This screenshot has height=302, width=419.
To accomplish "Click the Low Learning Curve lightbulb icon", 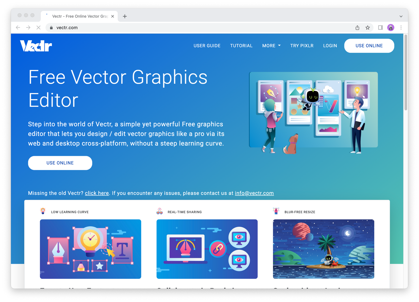I will click(43, 211).
